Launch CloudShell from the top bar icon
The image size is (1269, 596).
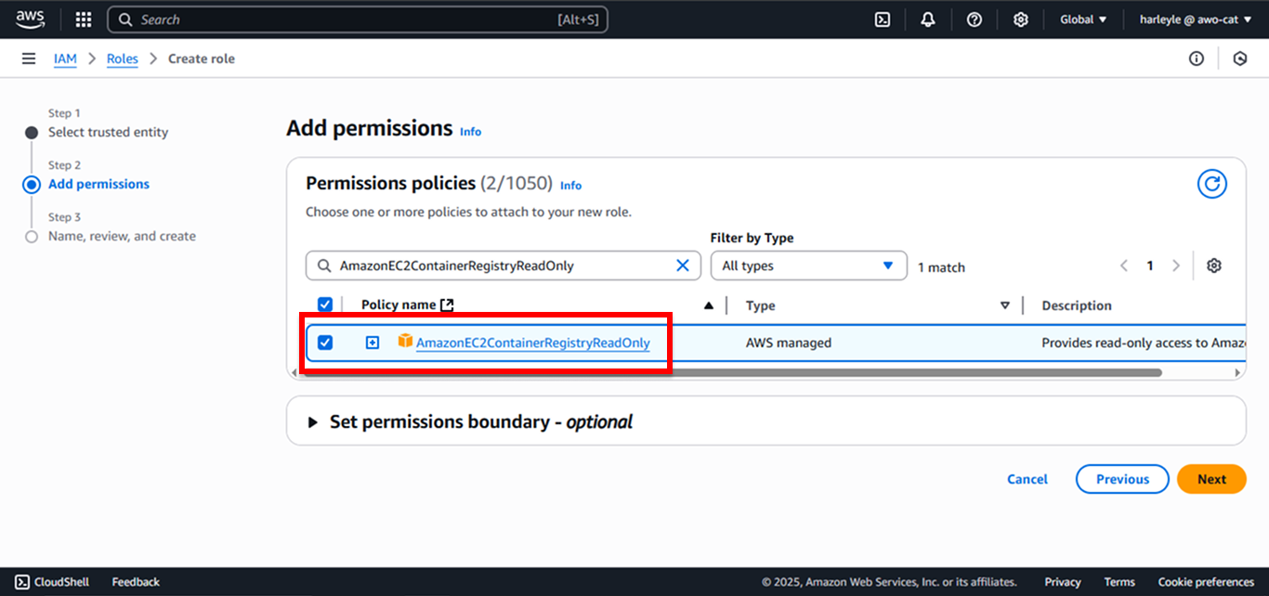pos(883,19)
